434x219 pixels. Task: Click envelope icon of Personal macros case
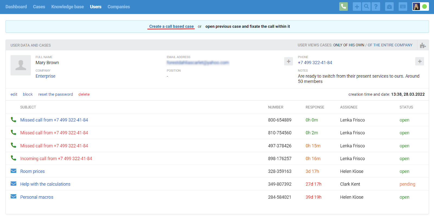click(13, 196)
